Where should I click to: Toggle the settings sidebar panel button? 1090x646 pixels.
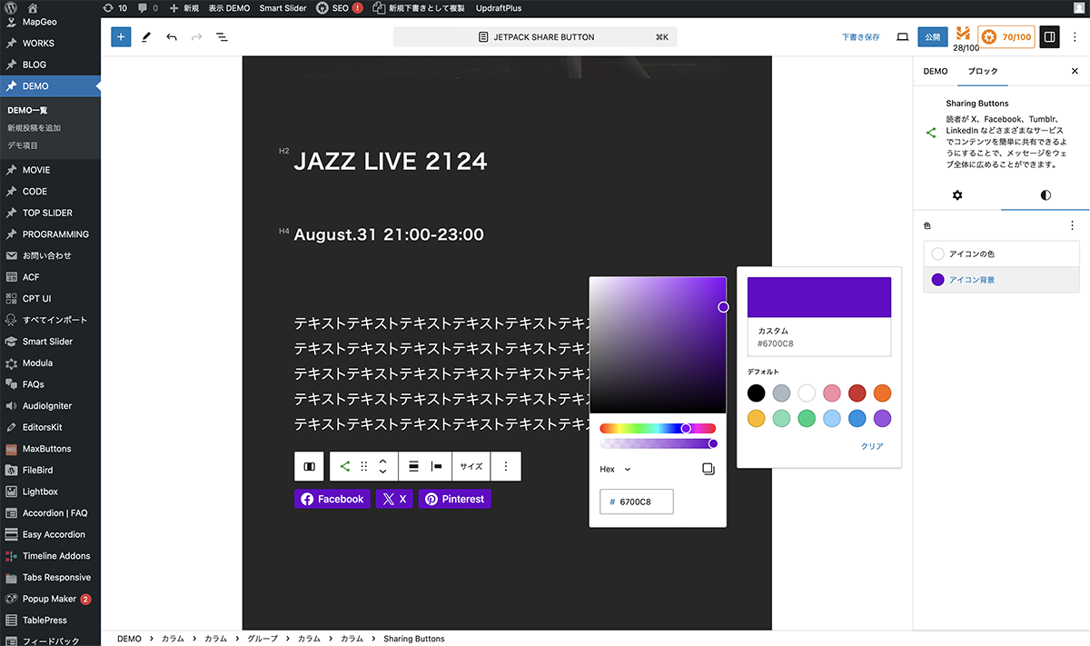(x=1049, y=37)
